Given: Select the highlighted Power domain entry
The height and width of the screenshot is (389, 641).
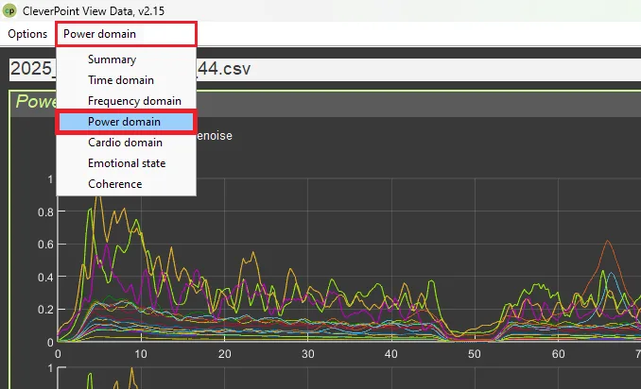Looking at the screenshot, I should [124, 122].
